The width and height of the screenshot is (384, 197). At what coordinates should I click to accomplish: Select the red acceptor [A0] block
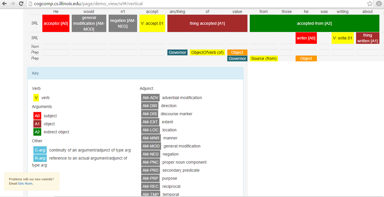[56, 23]
